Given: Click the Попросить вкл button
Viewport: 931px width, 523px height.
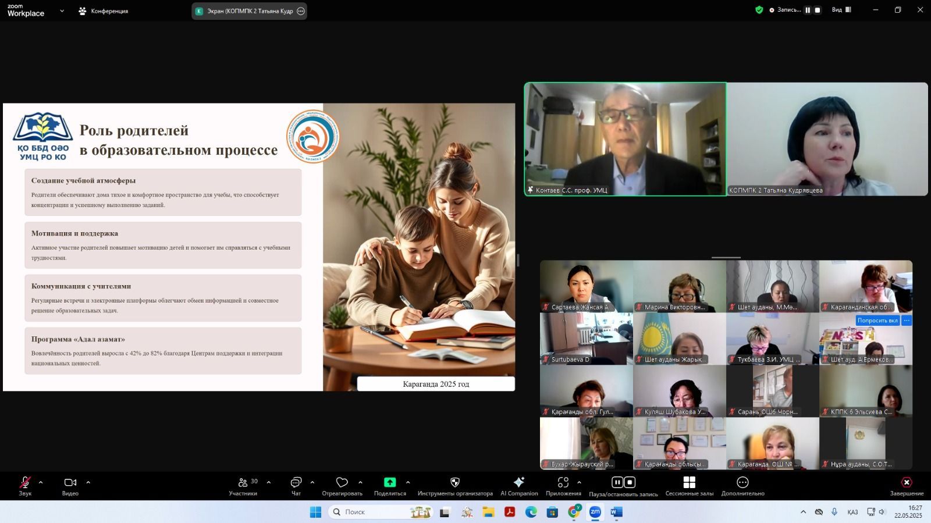Looking at the screenshot, I should coord(877,321).
